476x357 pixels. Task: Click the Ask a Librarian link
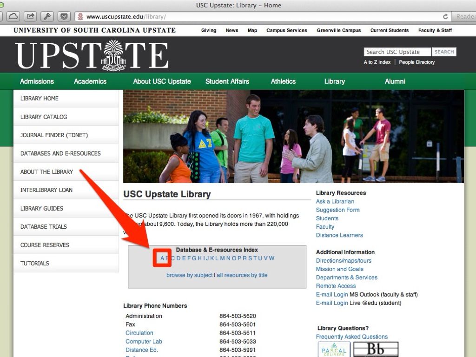[x=335, y=201]
